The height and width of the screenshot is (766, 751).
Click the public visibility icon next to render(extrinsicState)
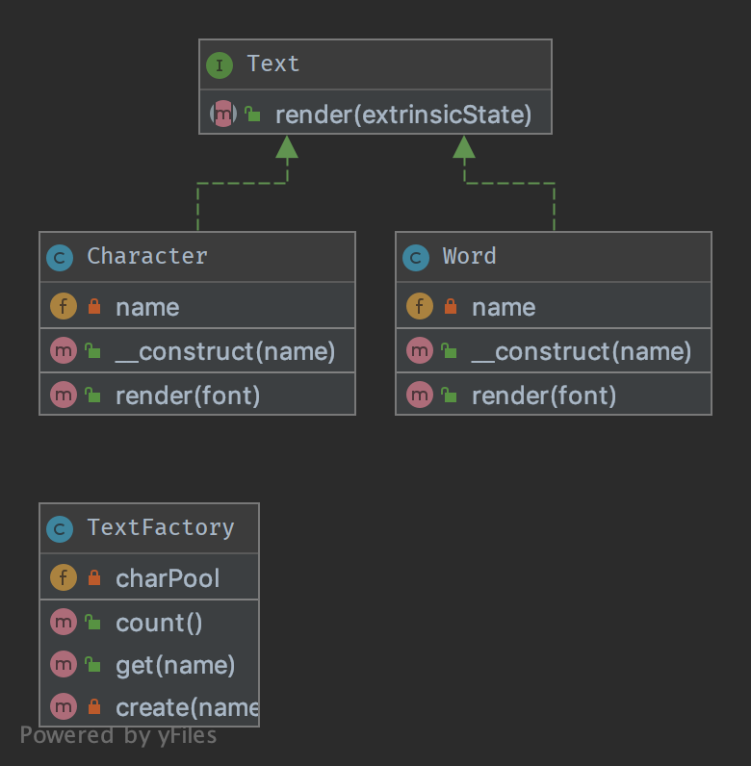pyautogui.click(x=252, y=114)
